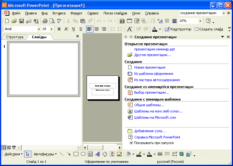The height and width of the screenshot is (166, 233).
Task: Toggle Underline (Ч) formatting
Action: point(73,29)
